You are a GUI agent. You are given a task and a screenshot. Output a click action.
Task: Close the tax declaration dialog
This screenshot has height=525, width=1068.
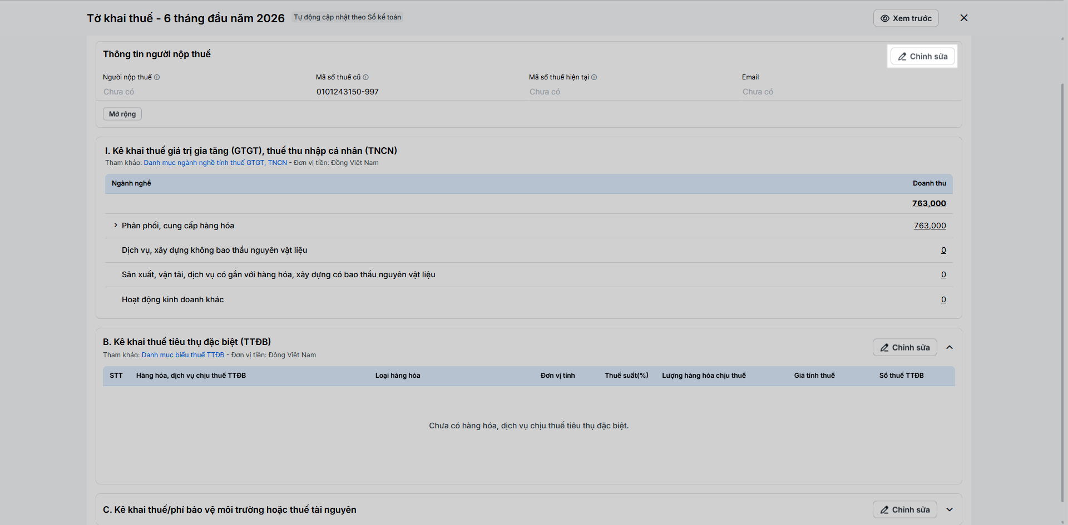[964, 18]
